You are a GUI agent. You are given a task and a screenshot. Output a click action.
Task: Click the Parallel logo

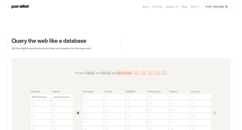20,6
